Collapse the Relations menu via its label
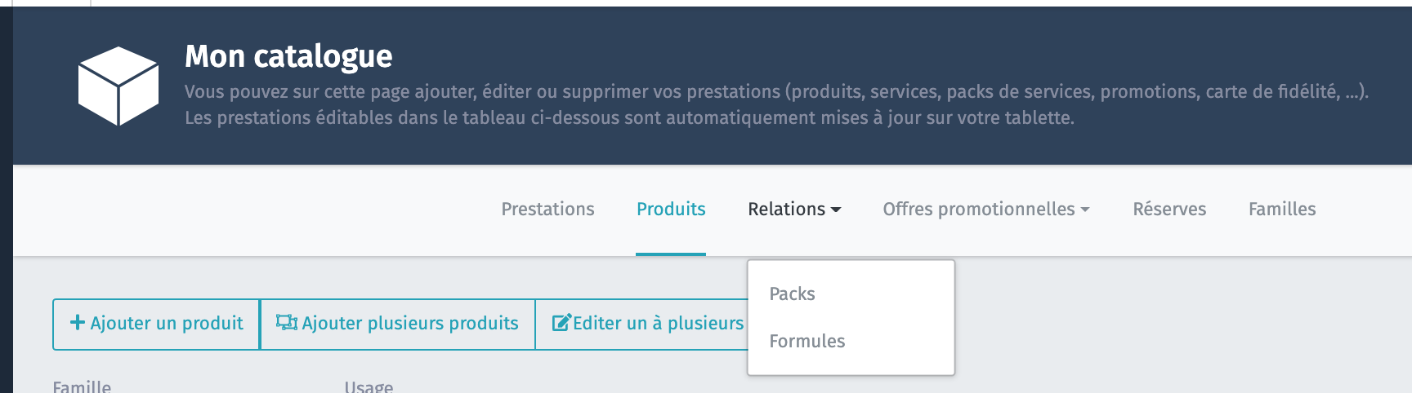Screen dimensions: 1412x393 (x=786, y=210)
